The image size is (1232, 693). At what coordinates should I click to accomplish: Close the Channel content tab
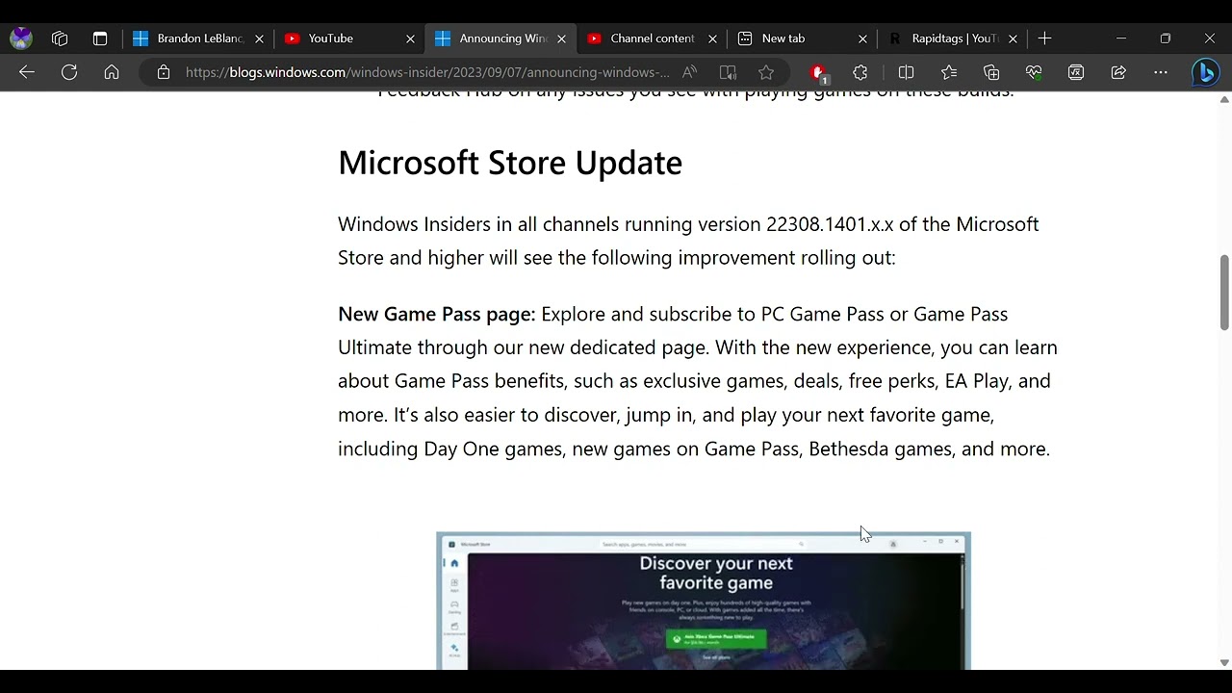712,38
